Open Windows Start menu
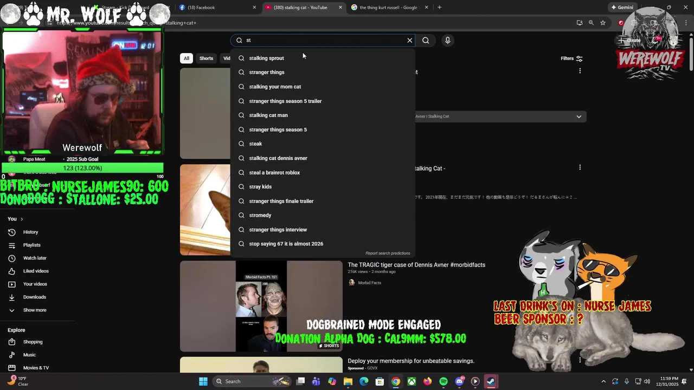 point(203,381)
